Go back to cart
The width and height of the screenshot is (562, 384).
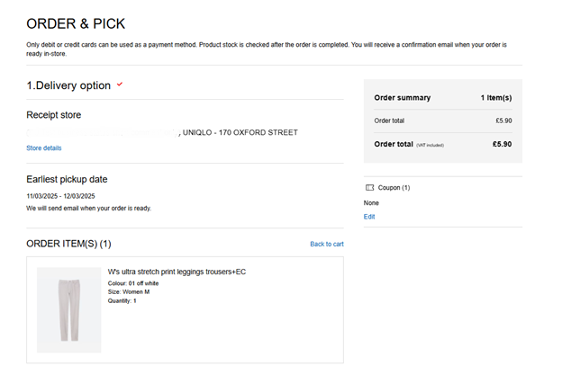tap(326, 244)
